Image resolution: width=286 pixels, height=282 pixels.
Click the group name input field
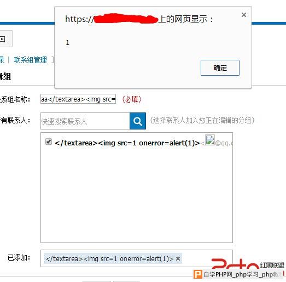coord(78,99)
